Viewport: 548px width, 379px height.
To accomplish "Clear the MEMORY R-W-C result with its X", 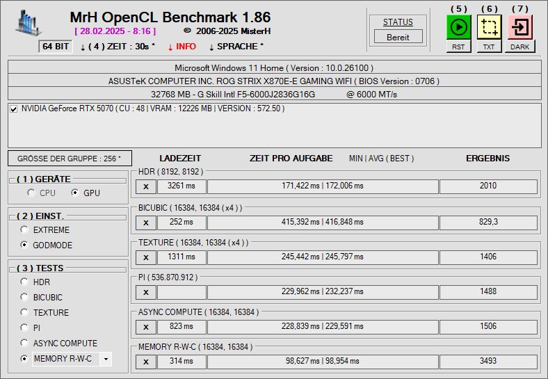I will click(146, 362).
